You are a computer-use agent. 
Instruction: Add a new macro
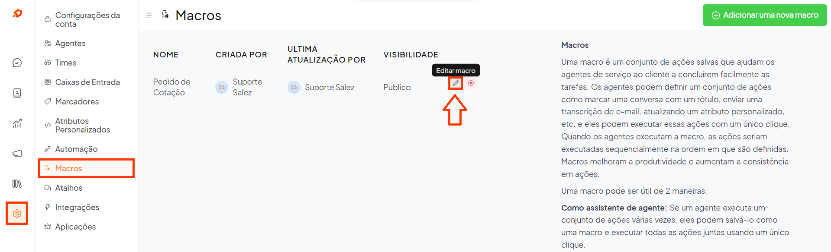tap(765, 15)
